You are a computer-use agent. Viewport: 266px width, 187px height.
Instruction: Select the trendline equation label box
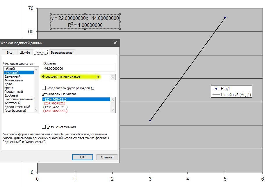pos(85,22)
